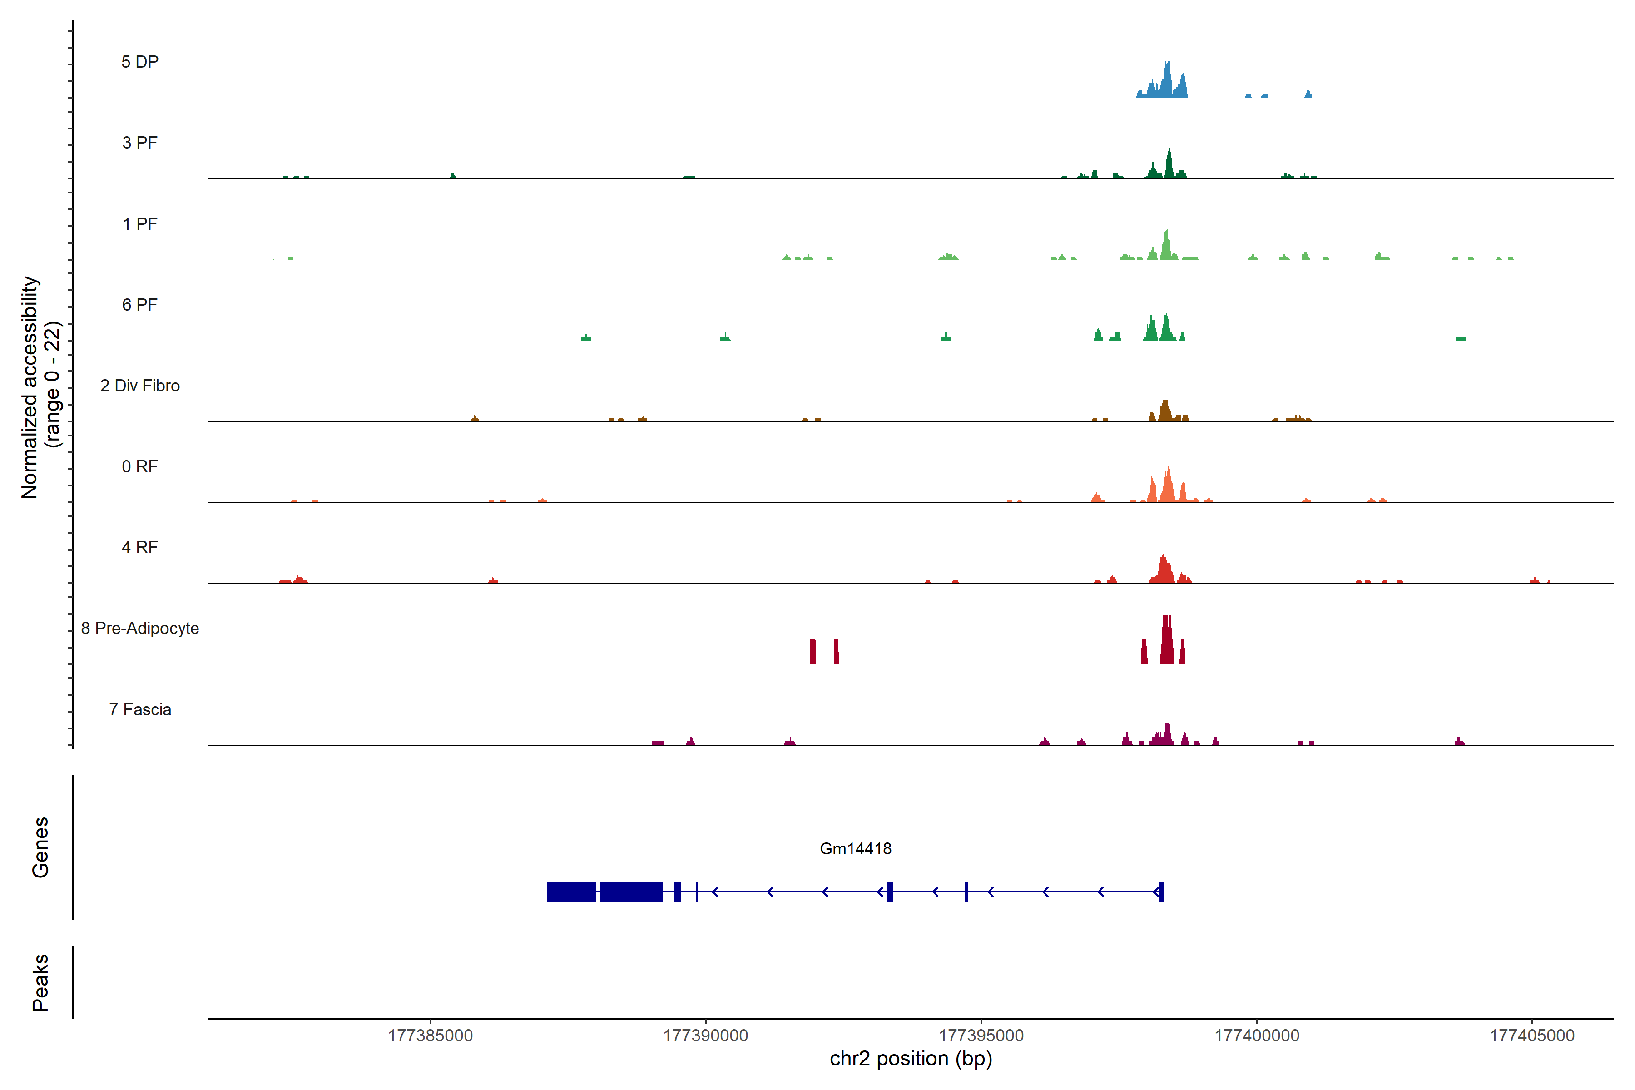
Task: Click the 6 PF track label
Action: coord(140,304)
